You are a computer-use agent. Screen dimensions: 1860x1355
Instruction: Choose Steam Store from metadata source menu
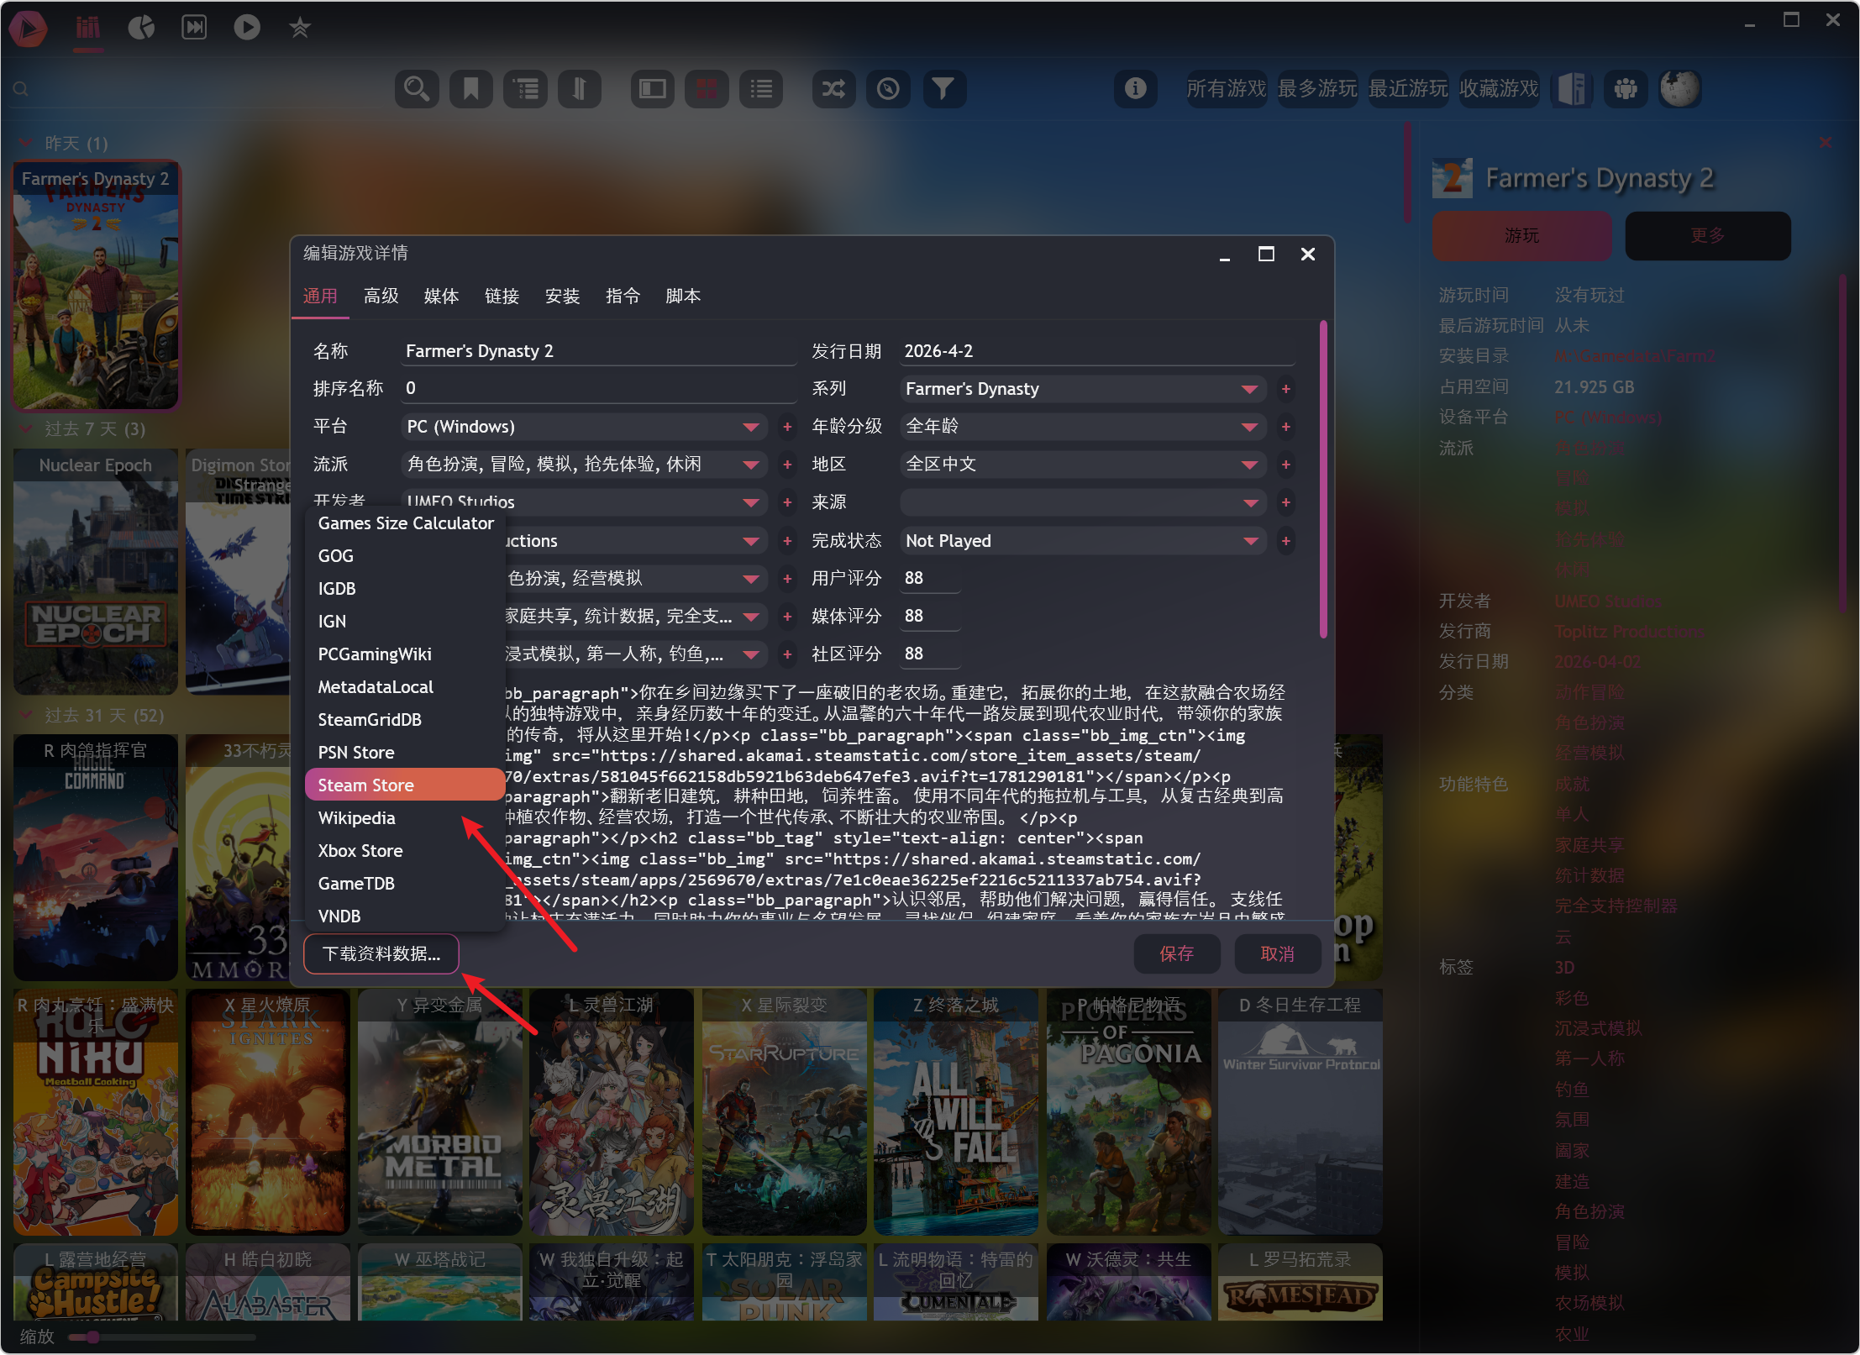pyautogui.click(x=405, y=785)
